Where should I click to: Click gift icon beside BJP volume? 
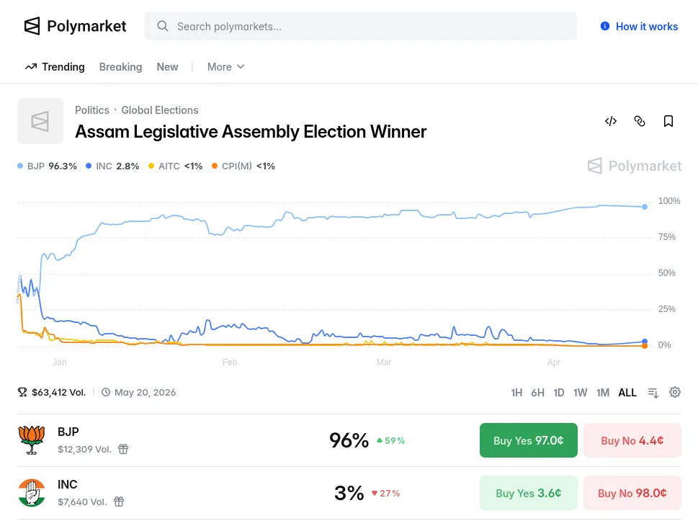coord(123,449)
